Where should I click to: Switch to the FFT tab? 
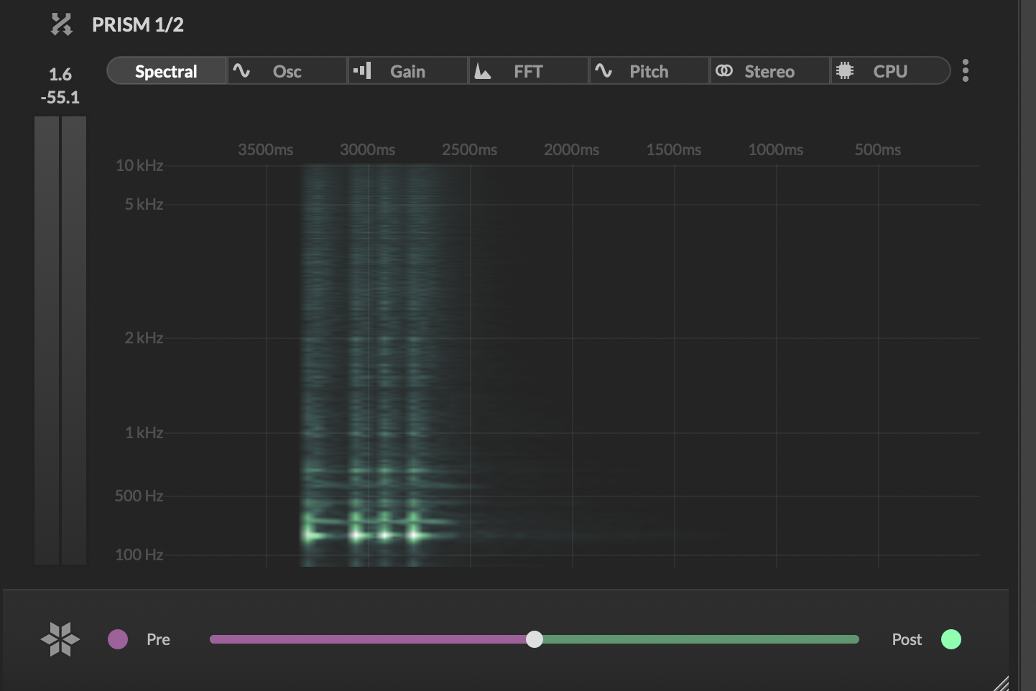(529, 71)
